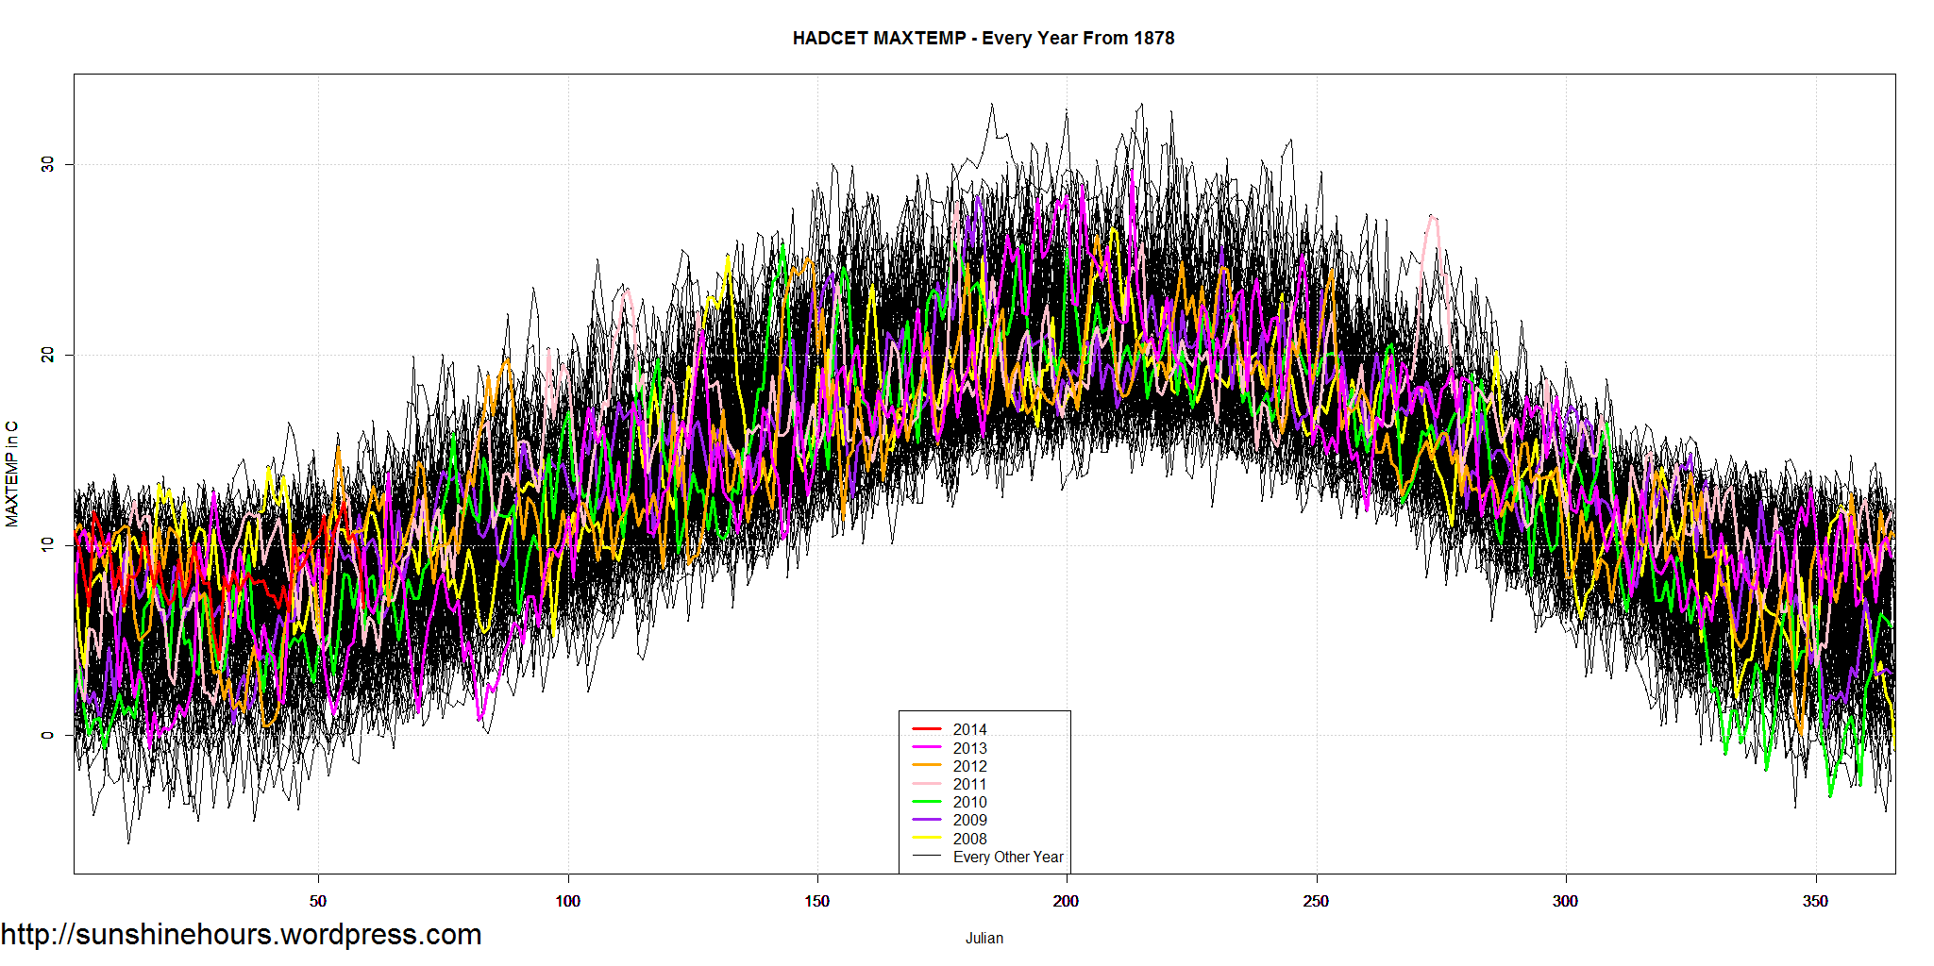Screen dimensions: 1934x966
Task: Select the orange 2012 legend line swatch
Action: tap(926, 765)
